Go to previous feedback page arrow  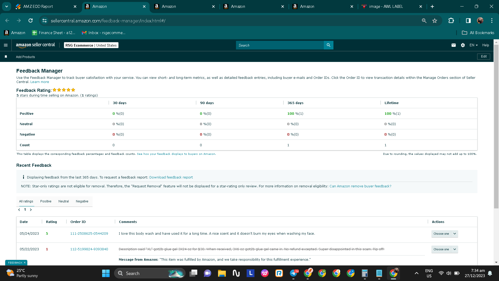click(19, 210)
